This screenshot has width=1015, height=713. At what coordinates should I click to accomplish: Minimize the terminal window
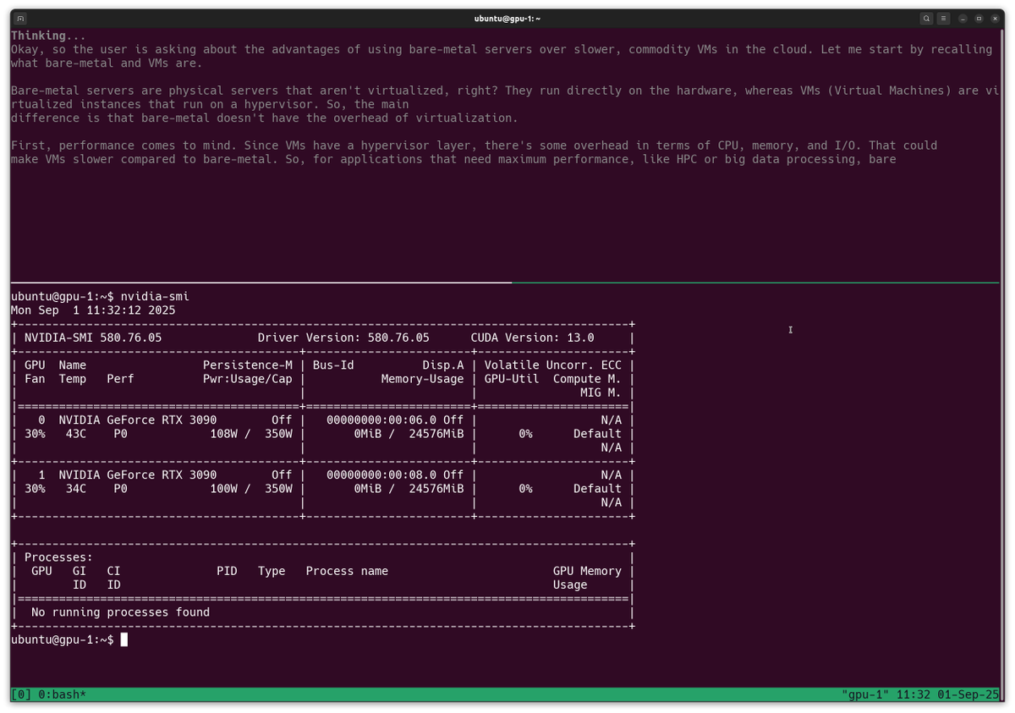(963, 18)
